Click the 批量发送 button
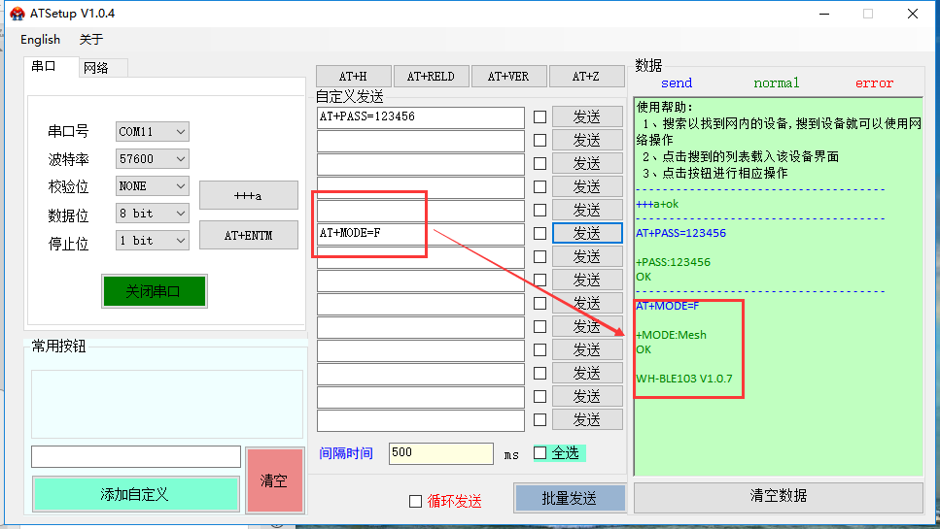The image size is (940, 529). pos(569,498)
